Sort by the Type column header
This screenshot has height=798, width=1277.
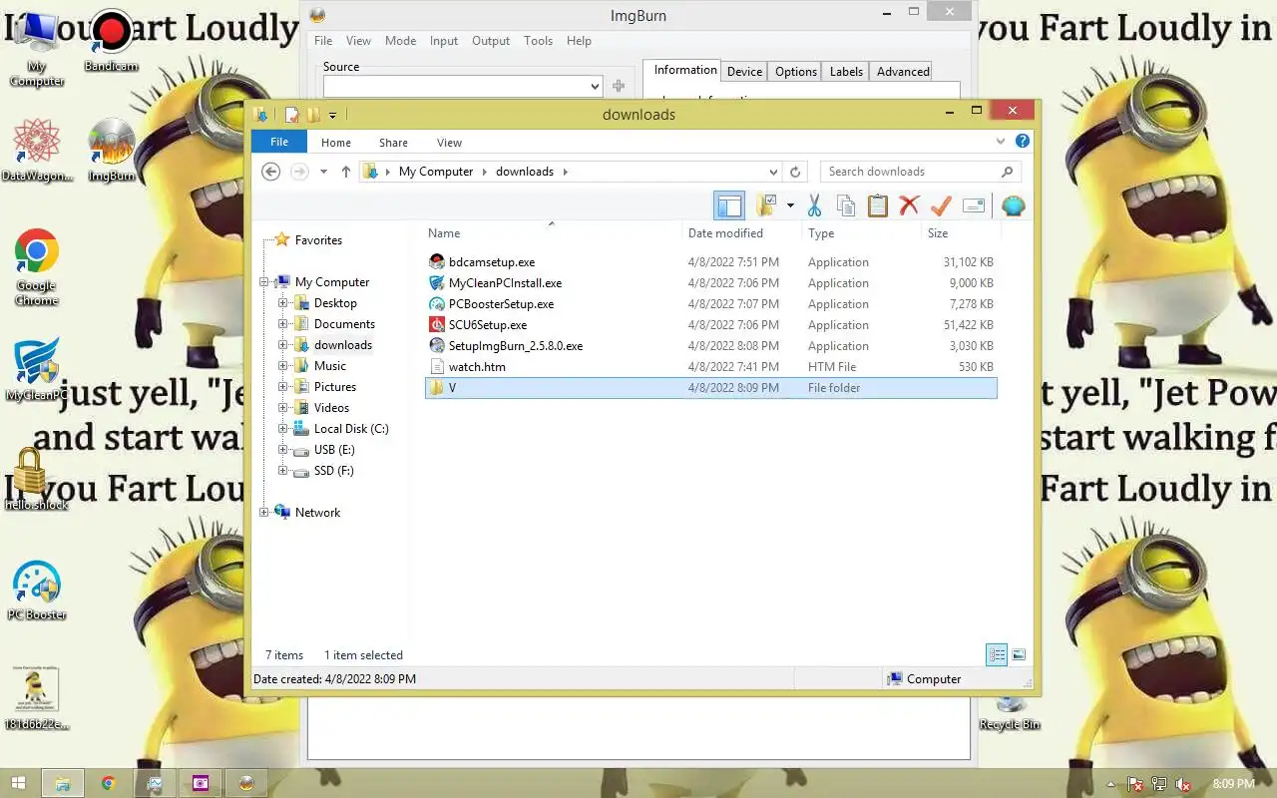point(862,233)
